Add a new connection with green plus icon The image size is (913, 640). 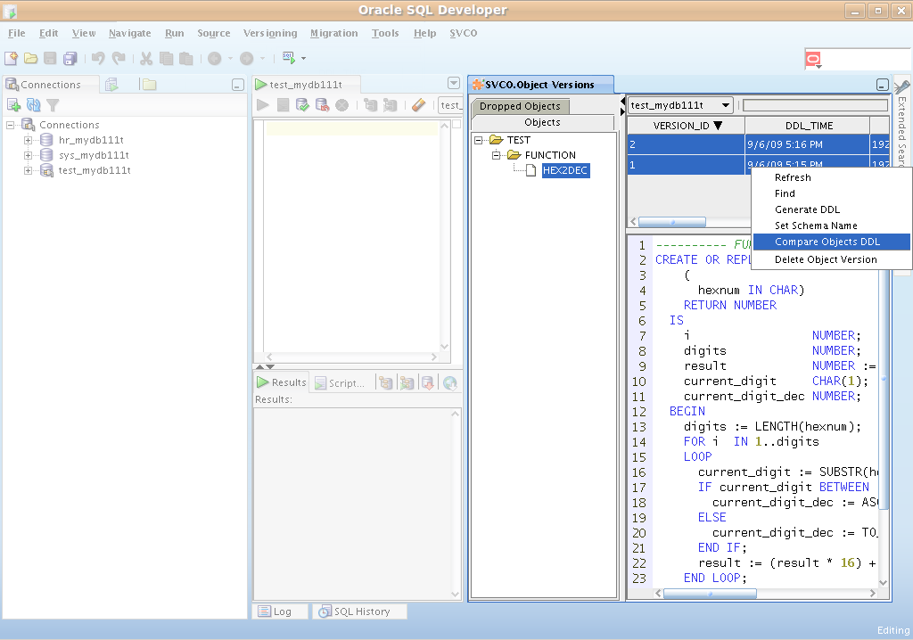13,105
